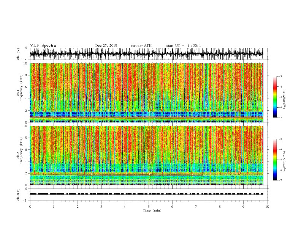The width and height of the screenshot is (301, 232).
Task: Click the time axis tick label "10"
Action: [x=267, y=207]
